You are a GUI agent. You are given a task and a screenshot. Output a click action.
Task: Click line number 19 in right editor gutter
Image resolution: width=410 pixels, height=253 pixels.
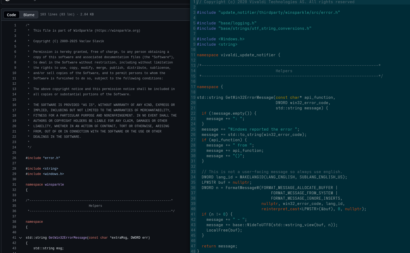(x=193, y=97)
